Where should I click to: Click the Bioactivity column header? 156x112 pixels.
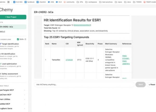90,44
